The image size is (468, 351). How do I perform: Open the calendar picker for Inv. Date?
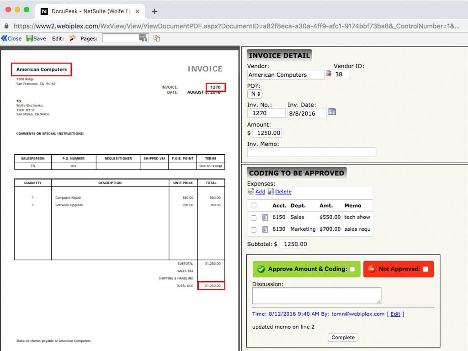tap(332, 112)
